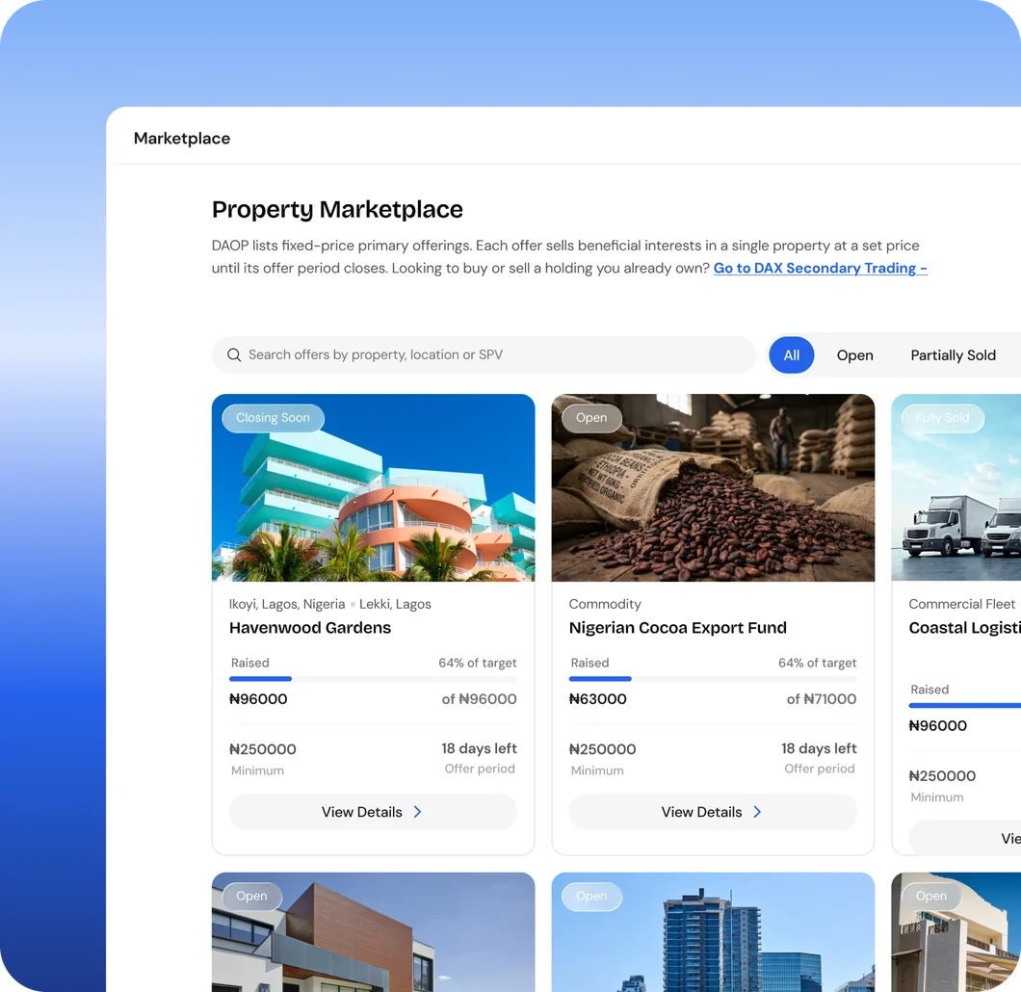Image resolution: width=1021 pixels, height=992 pixels.
Task: Click the Commodity category label
Action: click(605, 604)
